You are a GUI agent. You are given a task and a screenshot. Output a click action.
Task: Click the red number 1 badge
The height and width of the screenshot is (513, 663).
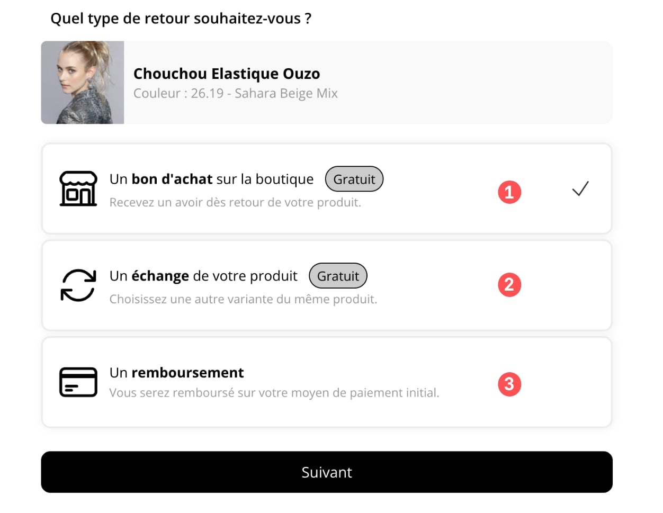click(x=509, y=192)
